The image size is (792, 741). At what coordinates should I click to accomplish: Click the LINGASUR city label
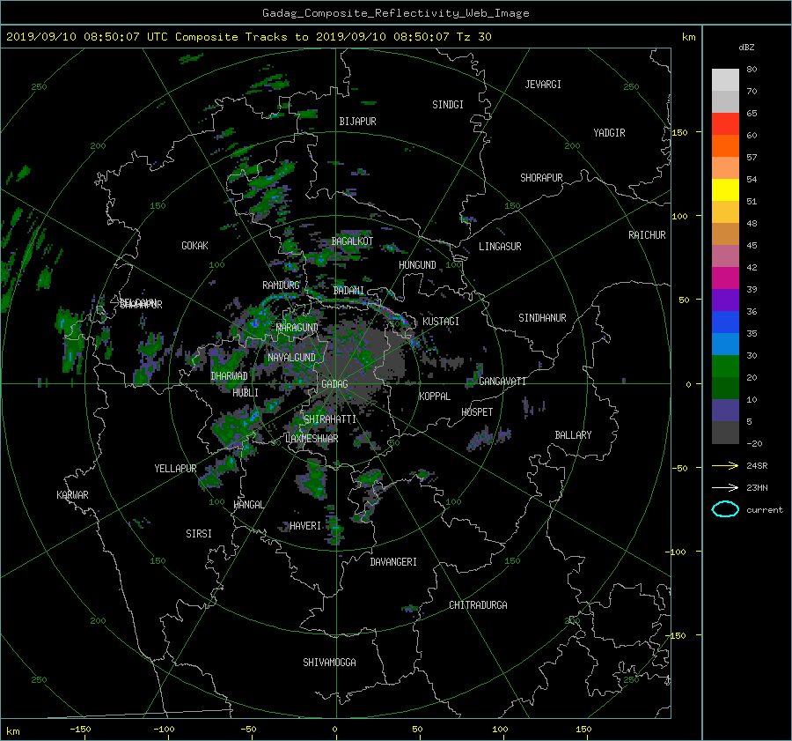500,247
